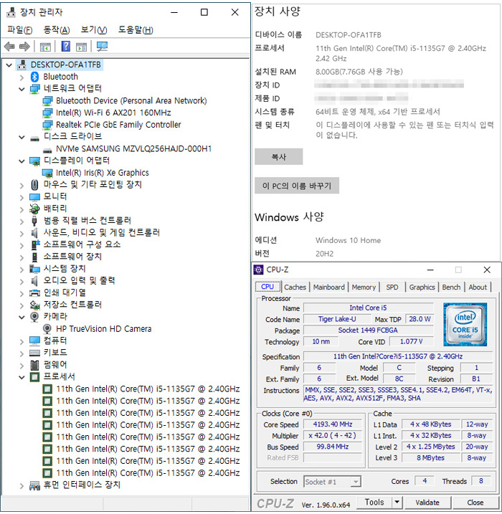Click the speaker icon next to 사운드, 비디오 및 게임 컨트롤러
The image size is (502, 514).
click(34, 233)
